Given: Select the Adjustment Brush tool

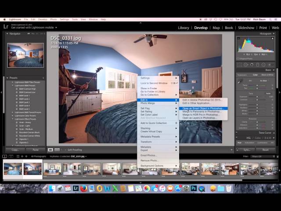Looking at the screenshot, I should (270, 65).
